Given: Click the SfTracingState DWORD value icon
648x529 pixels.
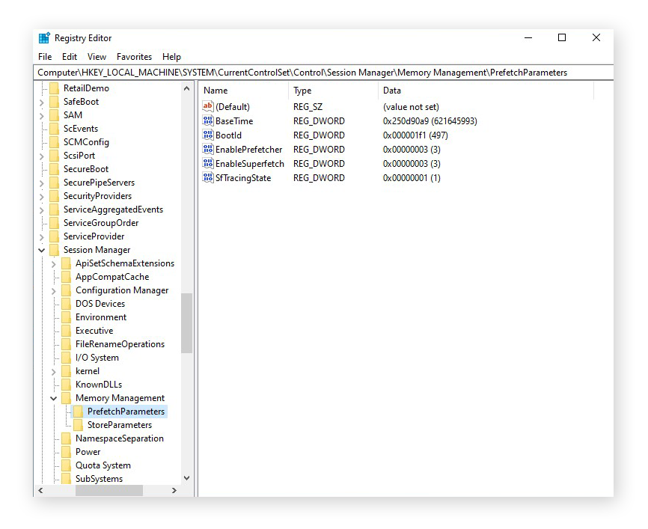Looking at the screenshot, I should point(208,177).
